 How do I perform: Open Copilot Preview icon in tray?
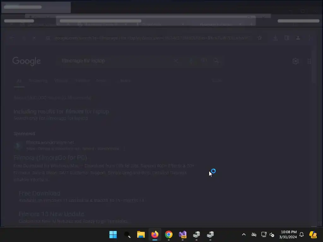coord(313,234)
